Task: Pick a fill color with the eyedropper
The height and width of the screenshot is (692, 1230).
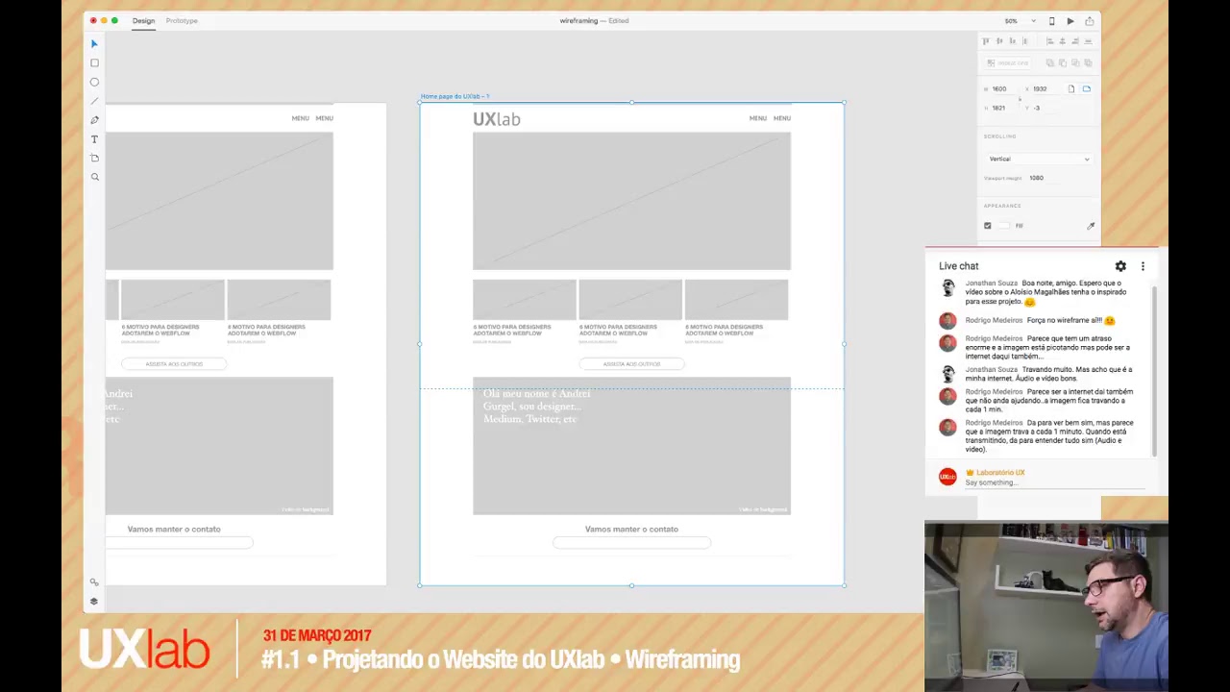Action: 1091,225
